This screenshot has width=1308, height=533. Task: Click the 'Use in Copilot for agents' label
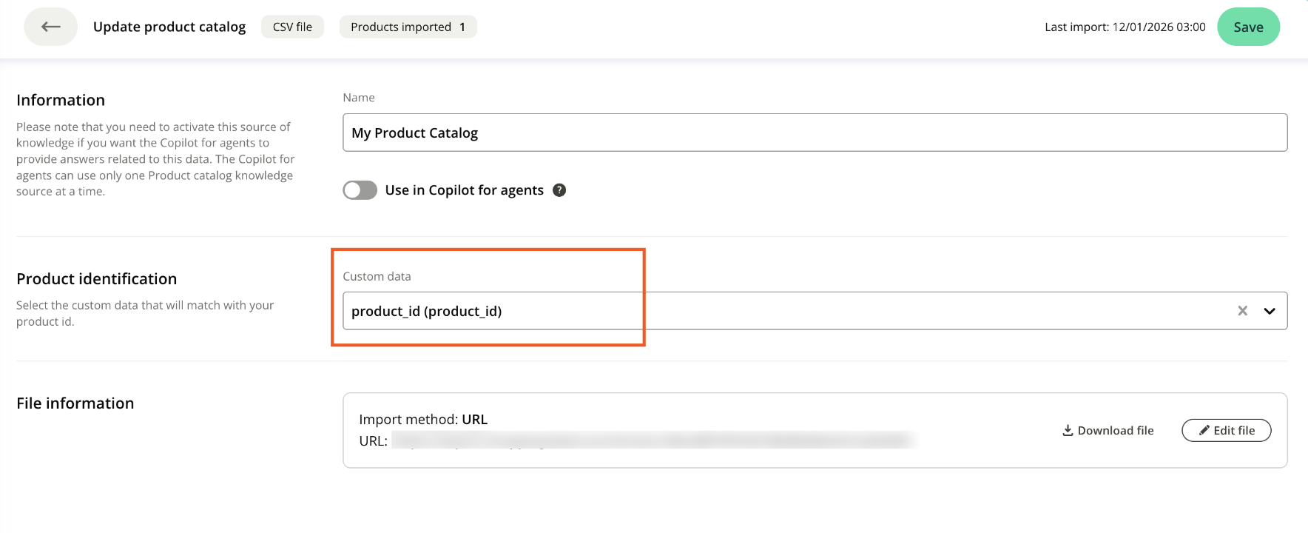[x=464, y=190]
